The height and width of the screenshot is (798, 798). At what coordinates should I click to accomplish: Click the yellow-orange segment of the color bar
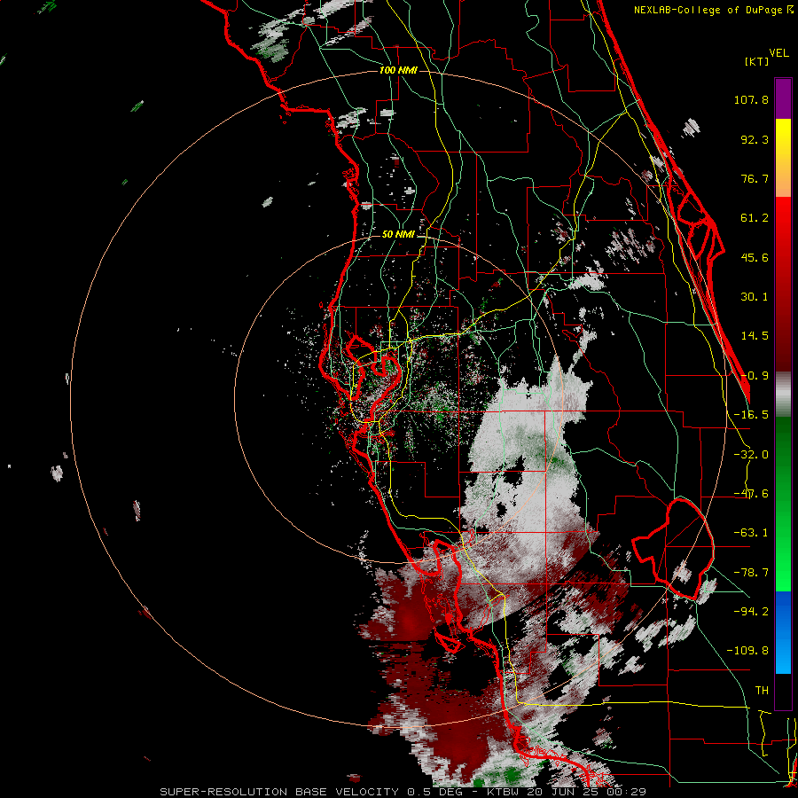(x=783, y=158)
